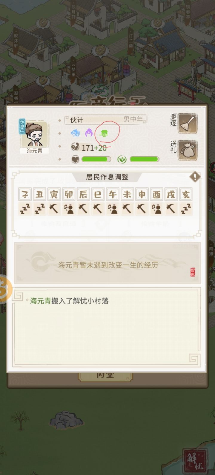The height and width of the screenshot is (475, 215).
Task: Click the 驱逐 broom icon
Action: click(x=188, y=123)
